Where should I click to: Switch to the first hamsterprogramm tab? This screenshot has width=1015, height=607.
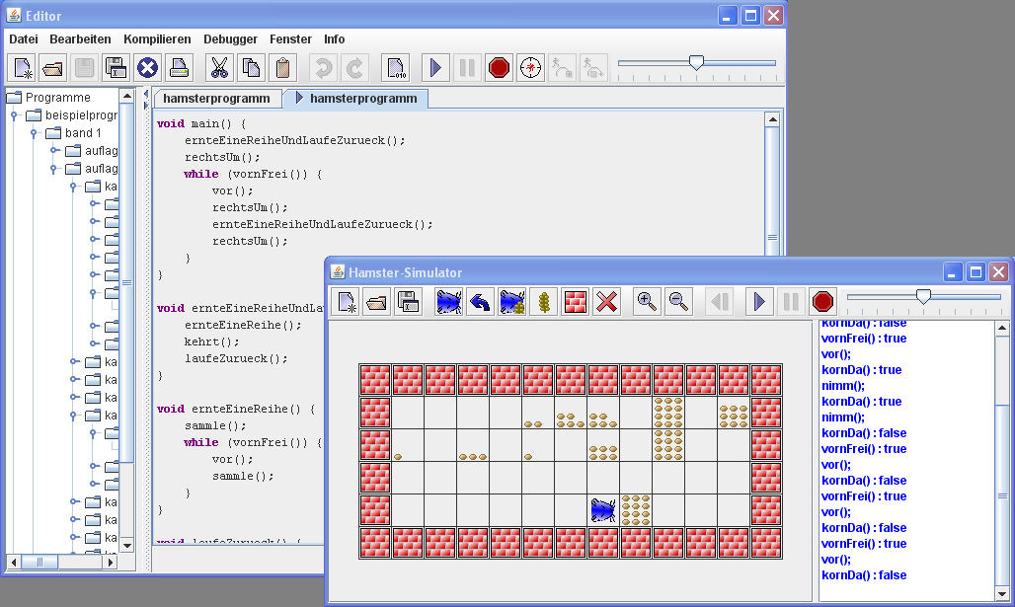coord(216,99)
